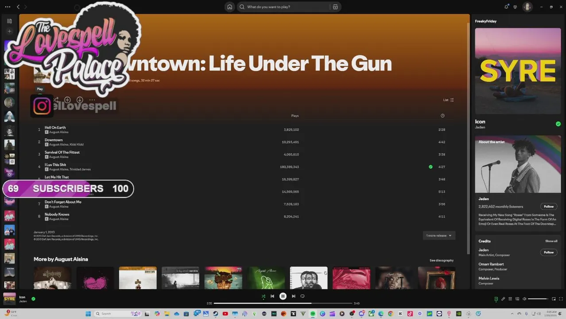Go back with the left arrow
566x319 pixels.
pos(18,7)
